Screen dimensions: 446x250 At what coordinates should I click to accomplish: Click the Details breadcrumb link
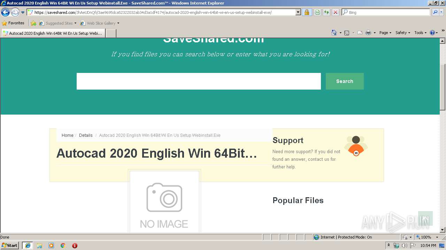(86, 135)
